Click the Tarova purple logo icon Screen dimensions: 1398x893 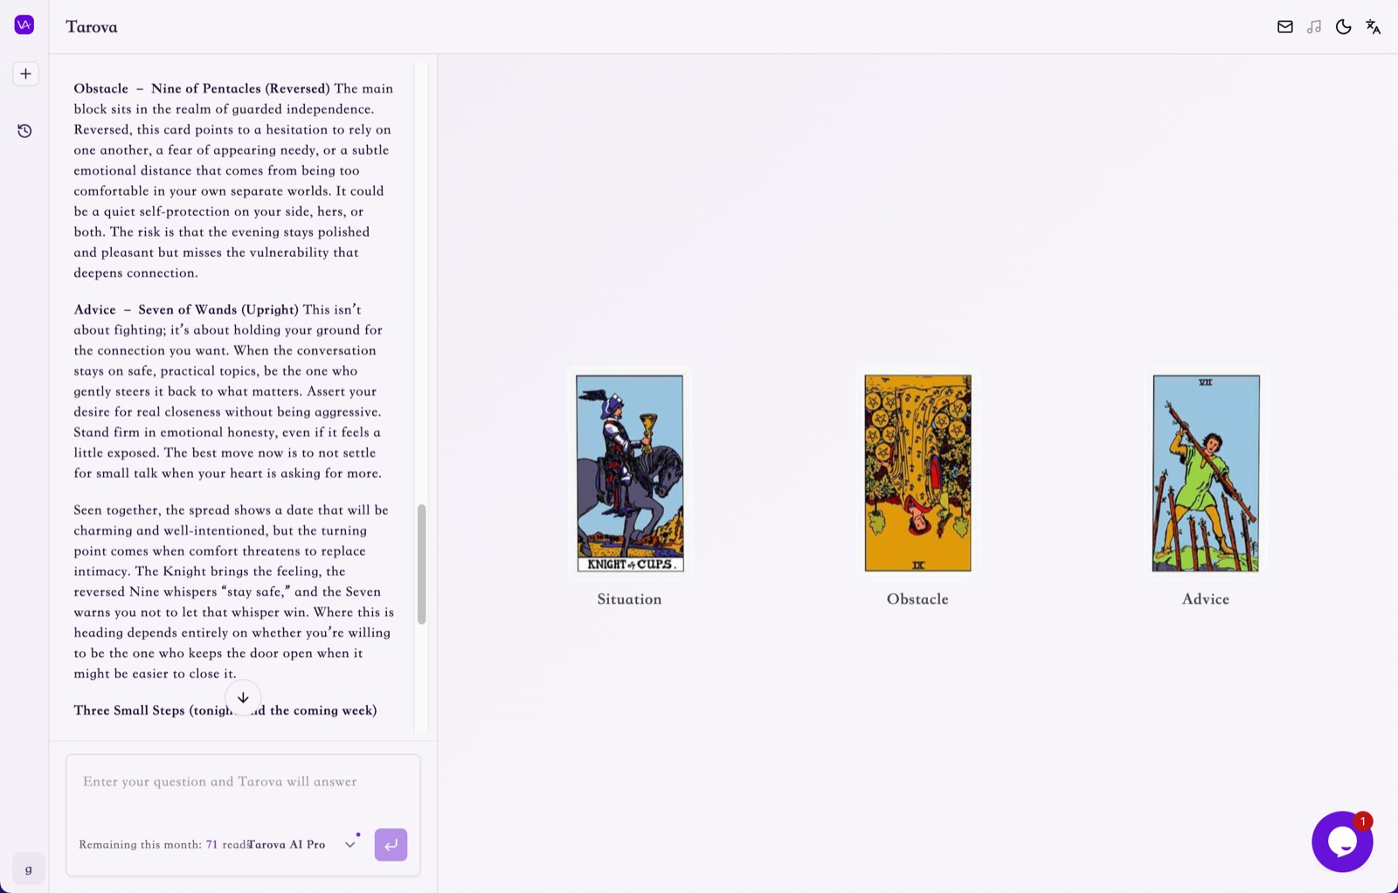(24, 25)
